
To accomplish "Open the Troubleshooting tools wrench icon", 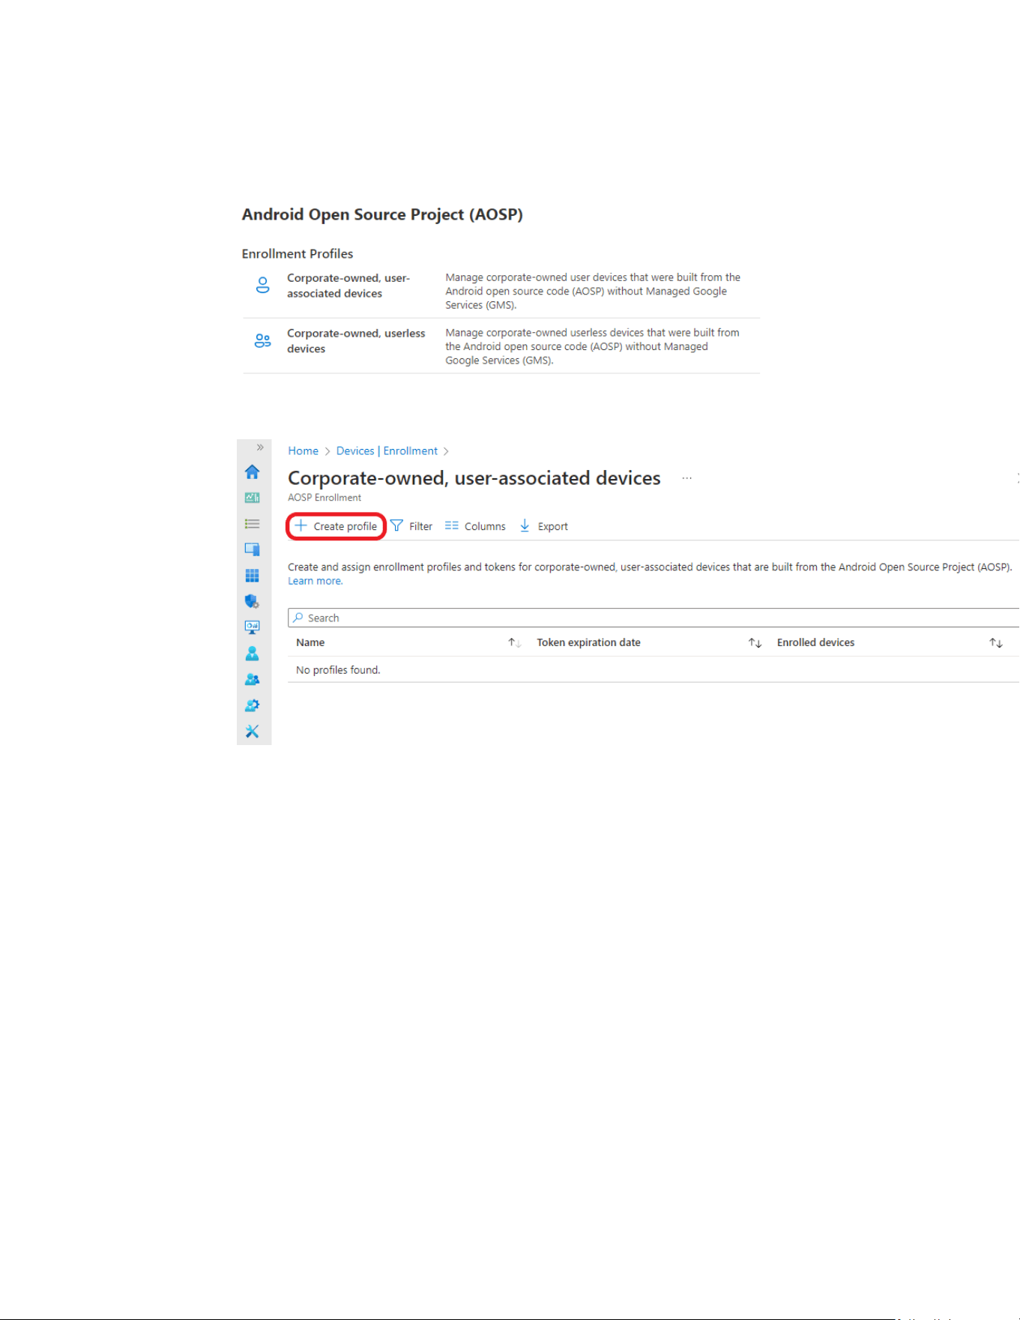I will [252, 731].
